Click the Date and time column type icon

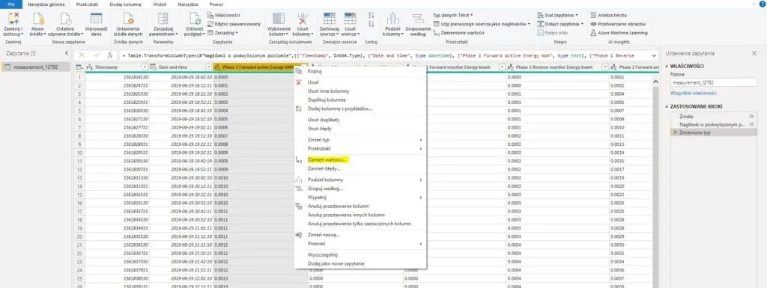(153, 67)
